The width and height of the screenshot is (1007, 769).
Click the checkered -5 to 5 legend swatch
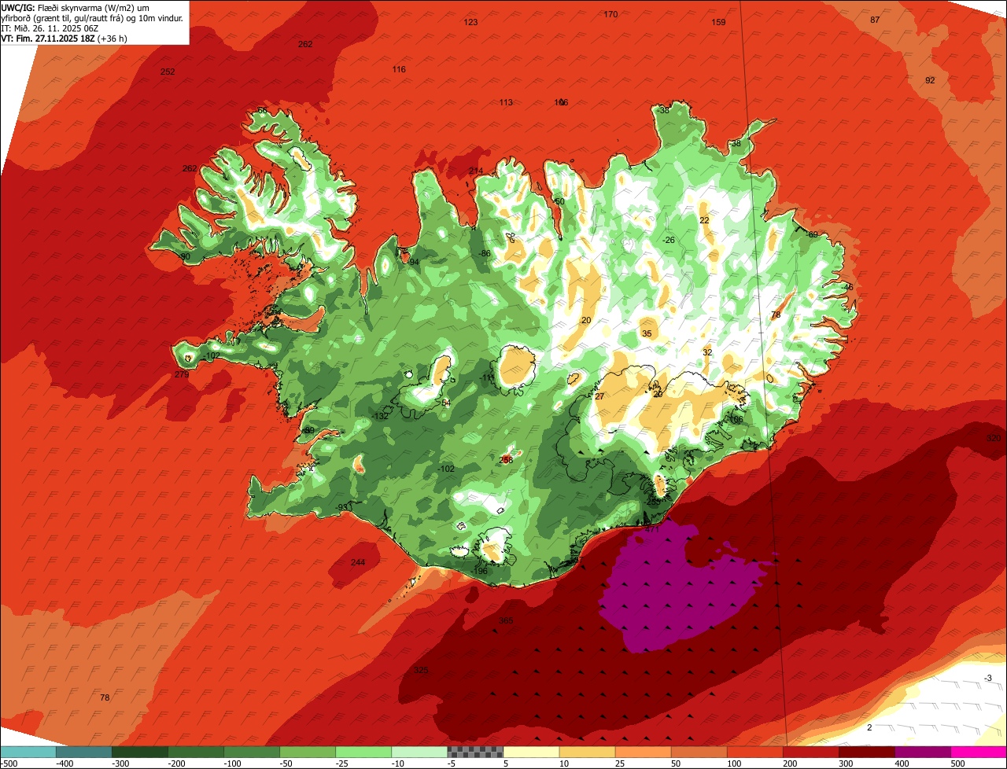(x=475, y=752)
